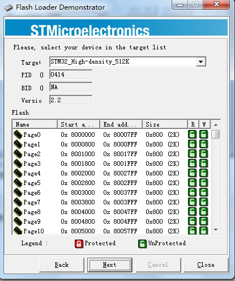
Task: Click Page1 write protection lock icon
Action: pos(204,144)
